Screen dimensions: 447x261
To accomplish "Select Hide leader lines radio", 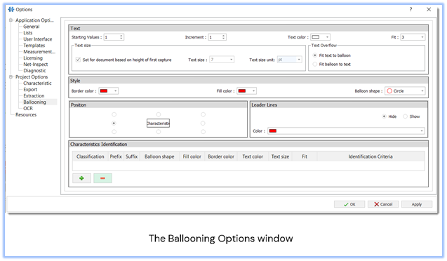I will click(384, 116).
